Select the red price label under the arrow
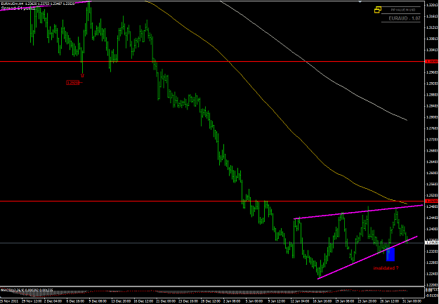Screen dimensions: 439x304 coord(73,83)
